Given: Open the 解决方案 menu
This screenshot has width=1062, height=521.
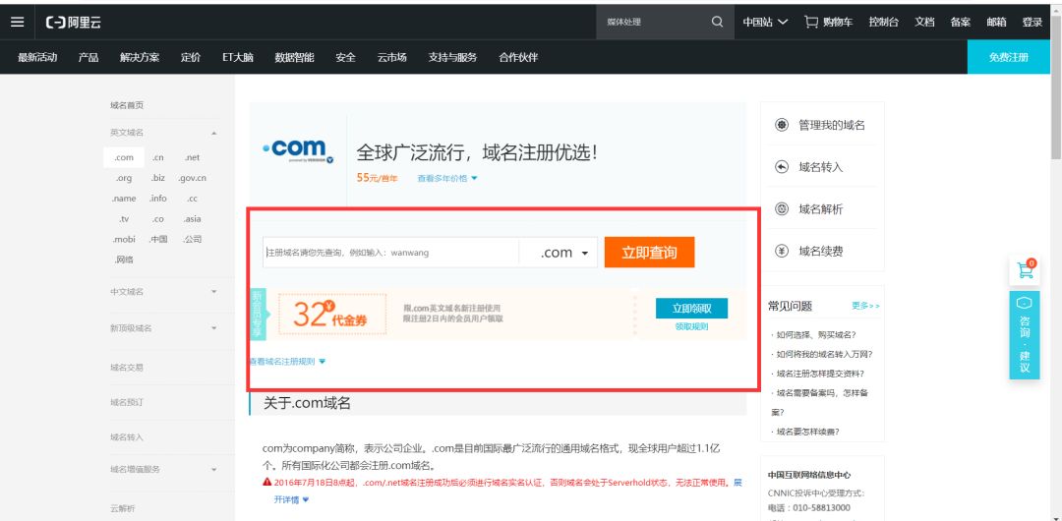Looking at the screenshot, I should tap(140, 58).
